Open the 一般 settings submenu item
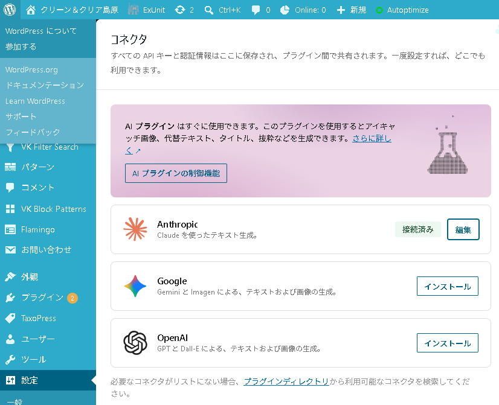The image size is (499, 405). click(x=14, y=401)
